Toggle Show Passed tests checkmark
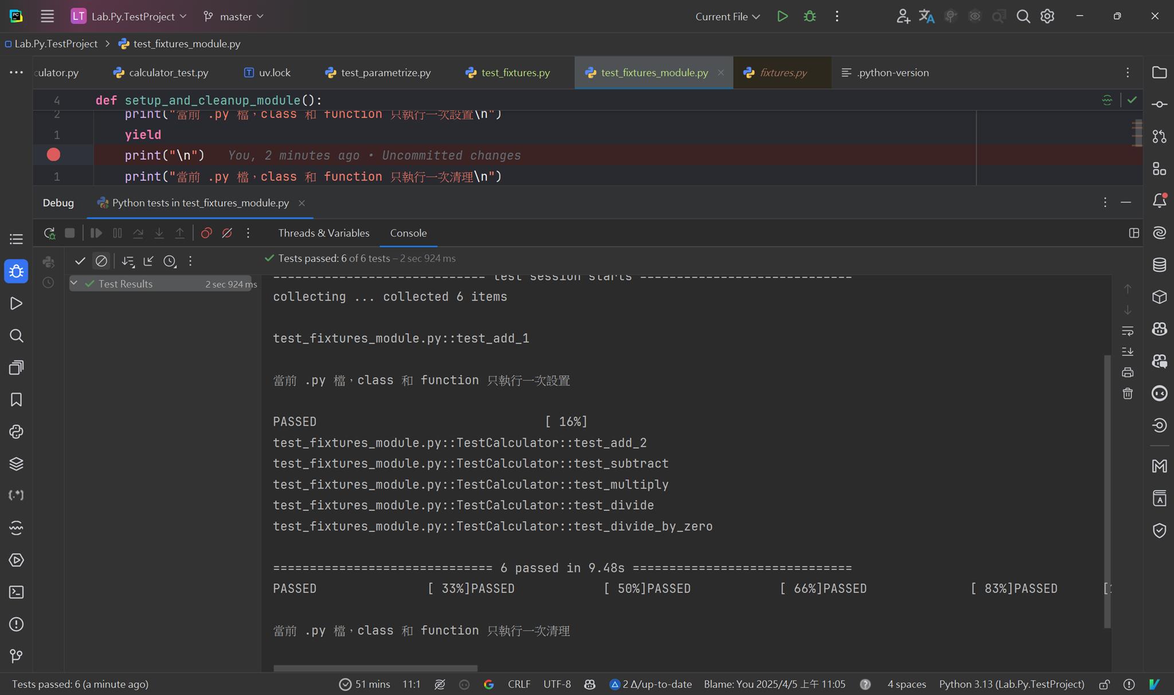The width and height of the screenshot is (1174, 695). coord(80,261)
